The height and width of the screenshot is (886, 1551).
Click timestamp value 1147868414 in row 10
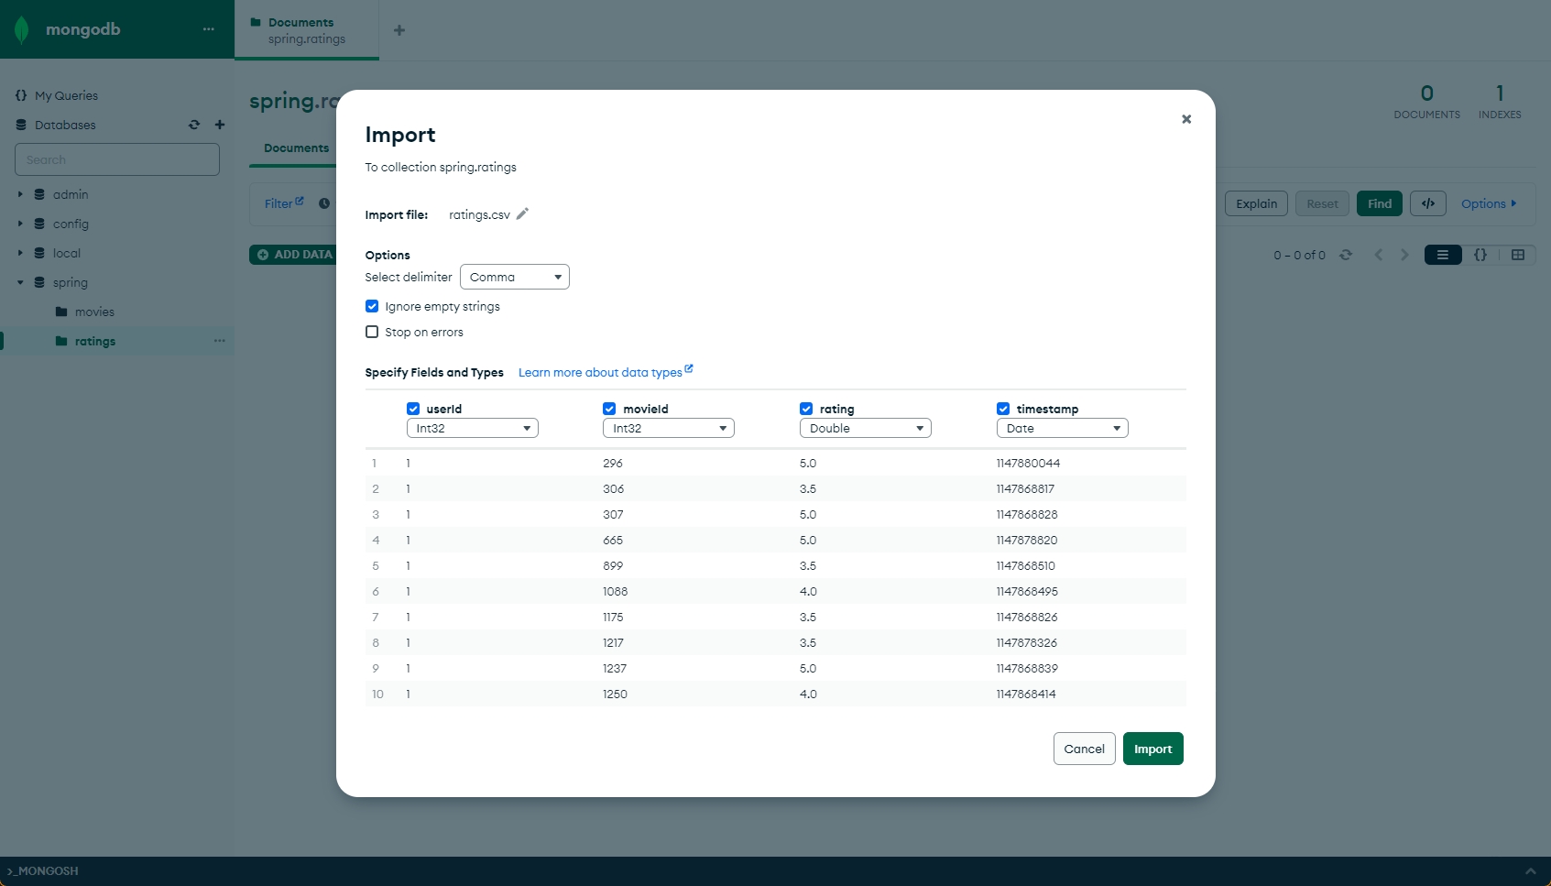click(1026, 694)
